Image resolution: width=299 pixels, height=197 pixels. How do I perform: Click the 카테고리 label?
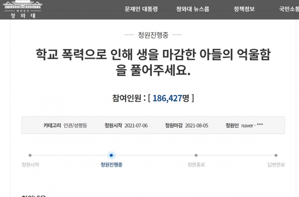pos(52,126)
